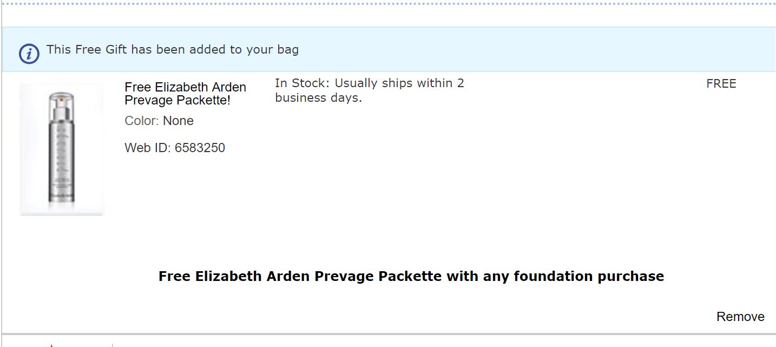Click the blue info circle icon
Image resolution: width=776 pixels, height=347 pixels.
(29, 54)
